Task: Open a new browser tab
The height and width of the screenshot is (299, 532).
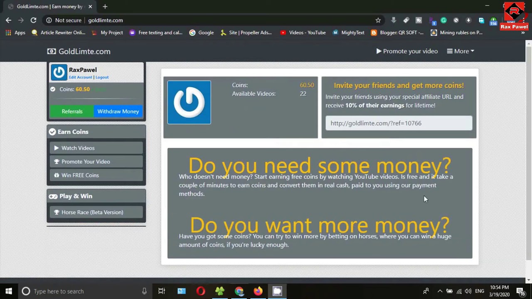Action: [105, 7]
